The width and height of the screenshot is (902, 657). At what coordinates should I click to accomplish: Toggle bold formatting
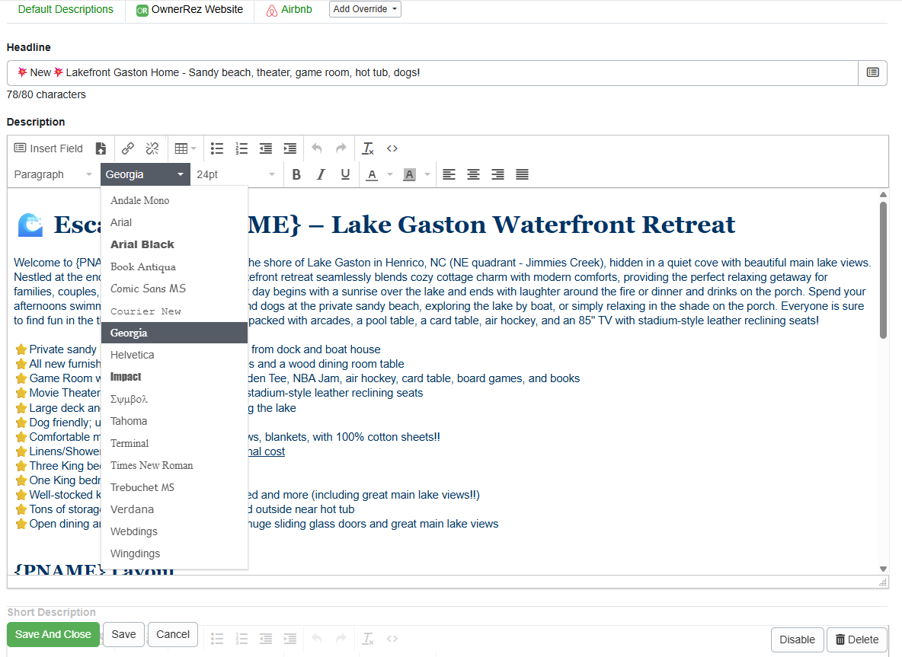pyautogui.click(x=296, y=174)
